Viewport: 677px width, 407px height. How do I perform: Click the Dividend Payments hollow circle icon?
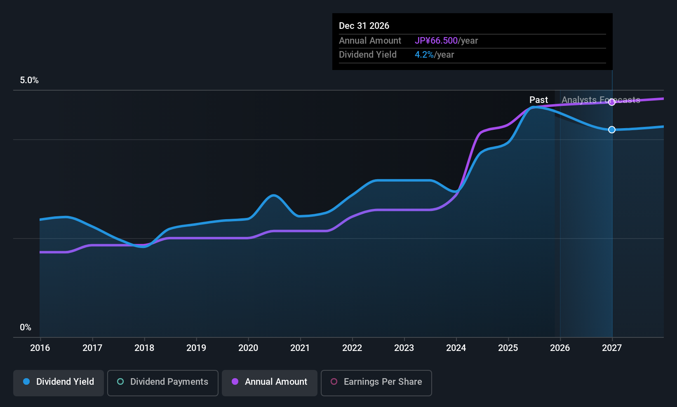120,382
